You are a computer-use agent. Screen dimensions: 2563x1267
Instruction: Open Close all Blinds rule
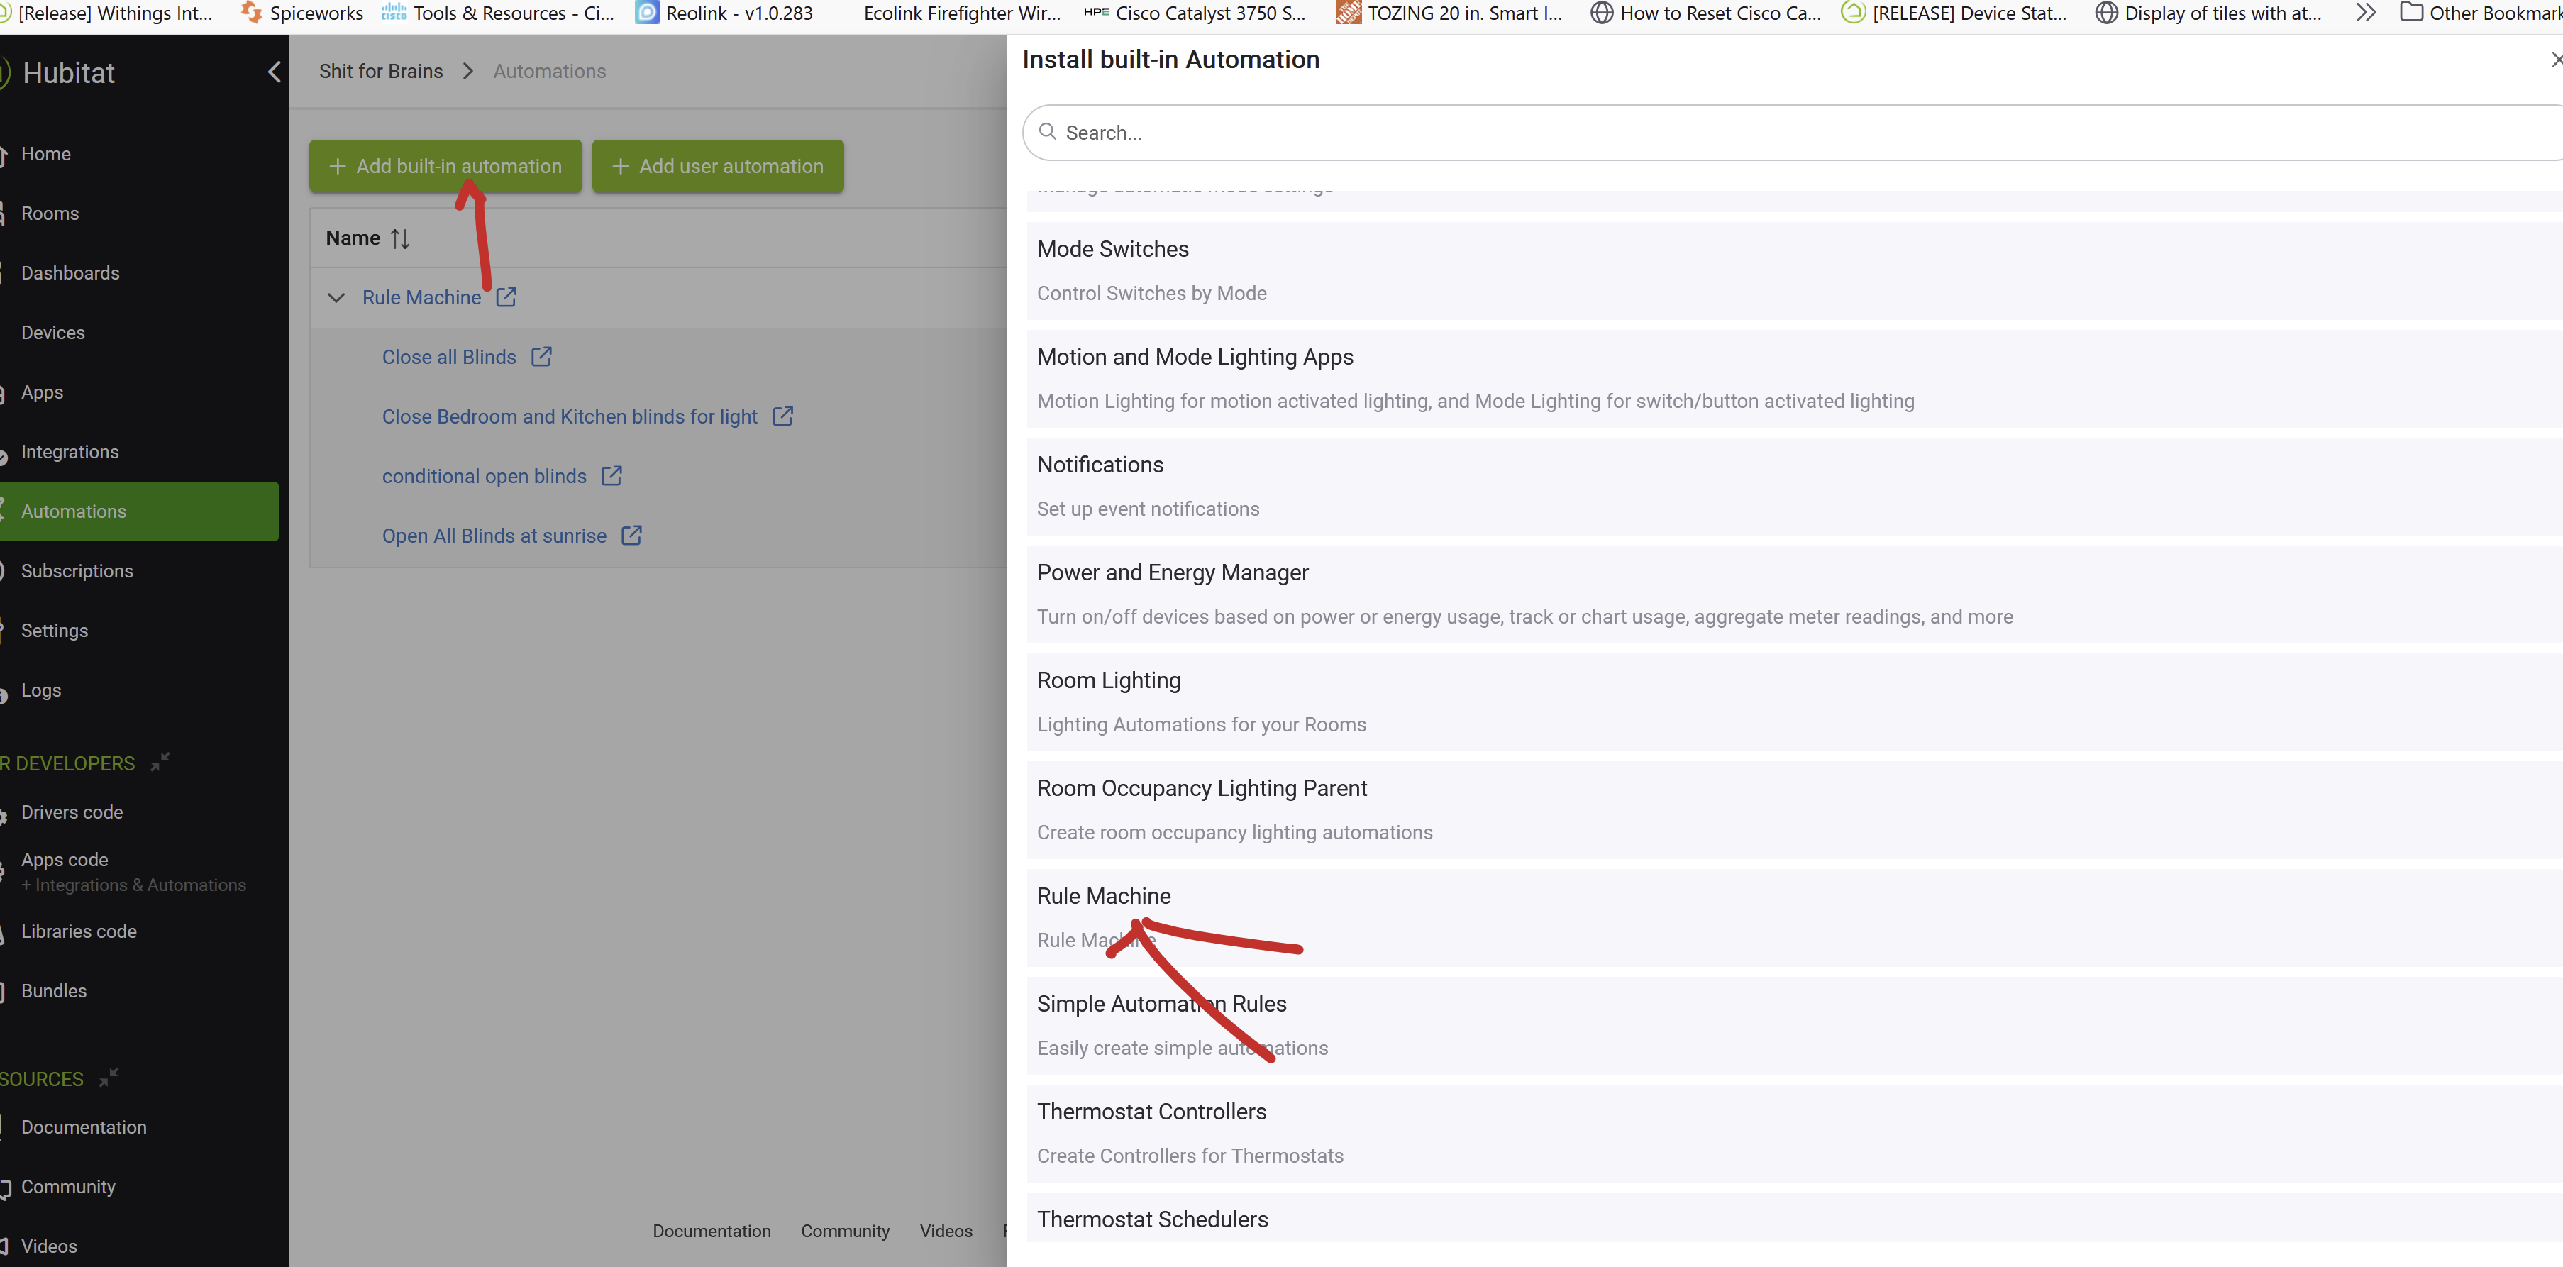(x=449, y=358)
